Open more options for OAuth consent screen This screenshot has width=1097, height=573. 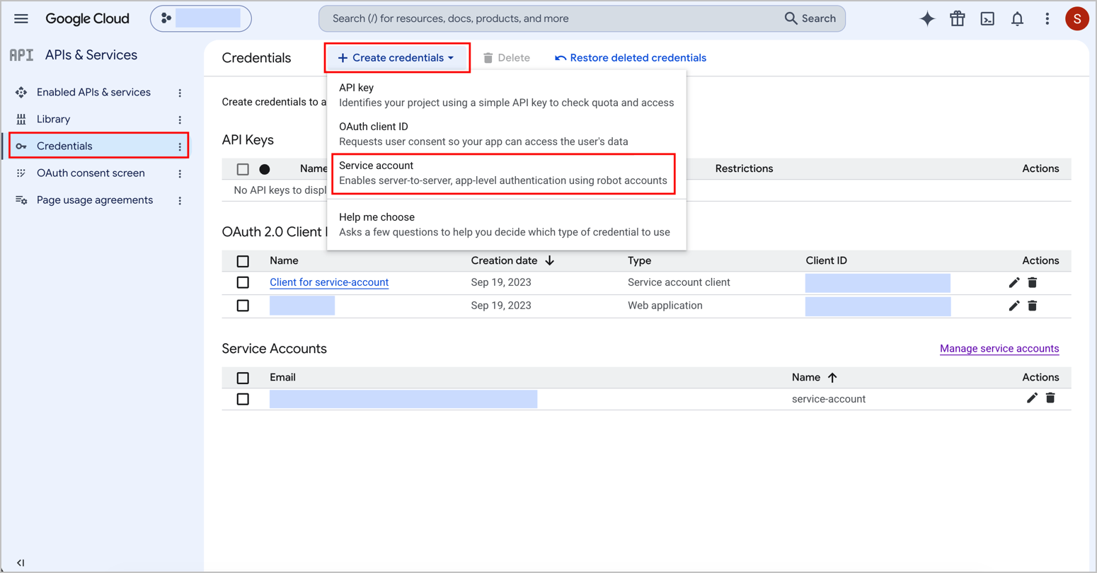pyautogui.click(x=180, y=173)
